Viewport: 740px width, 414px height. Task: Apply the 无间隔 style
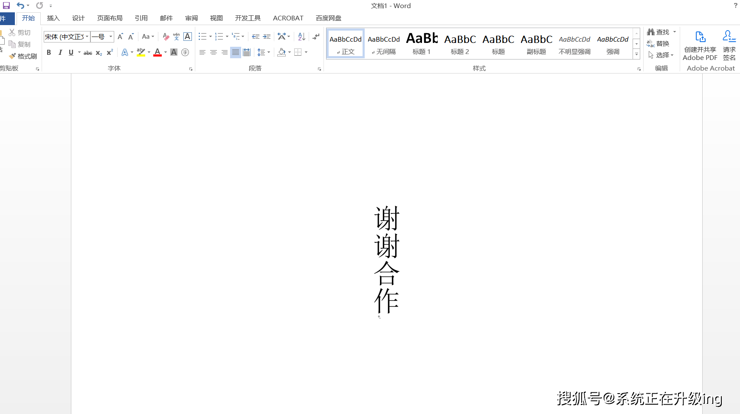tap(384, 44)
